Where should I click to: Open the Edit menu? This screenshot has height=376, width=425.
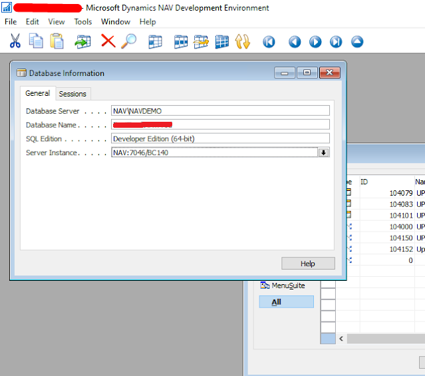pyautogui.click(x=32, y=22)
